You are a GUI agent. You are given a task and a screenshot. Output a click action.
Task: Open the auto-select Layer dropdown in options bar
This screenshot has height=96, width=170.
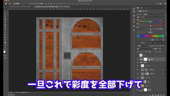pyautogui.click(x=24, y=3)
